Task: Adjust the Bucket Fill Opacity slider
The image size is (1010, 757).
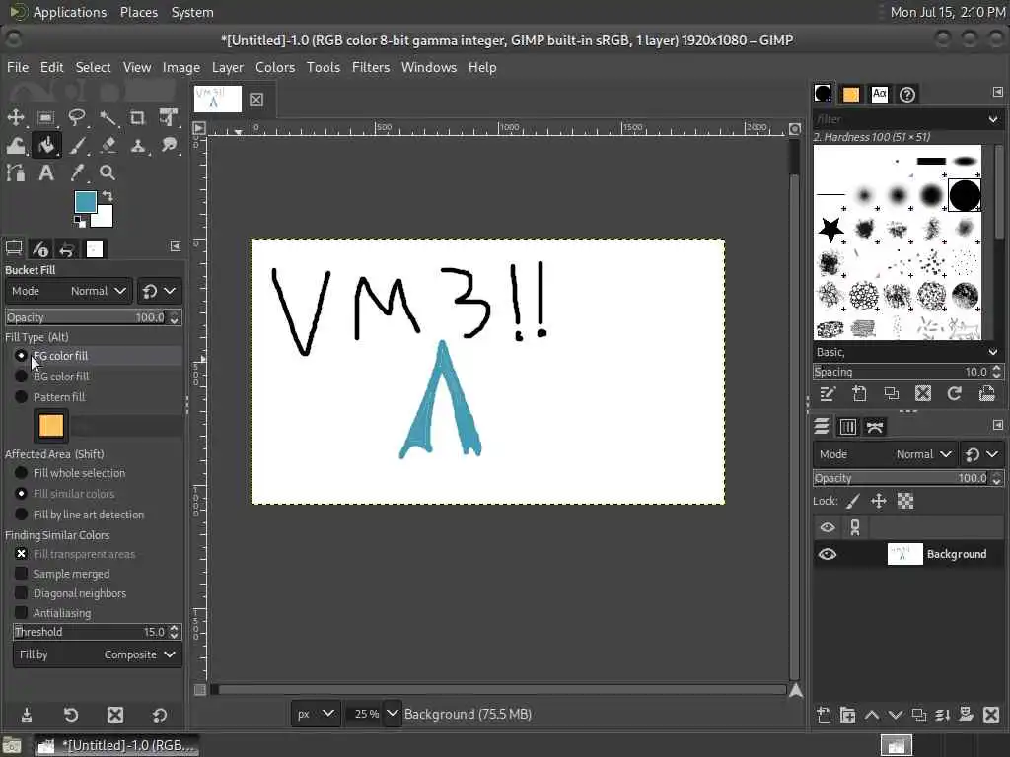Action: (x=94, y=317)
